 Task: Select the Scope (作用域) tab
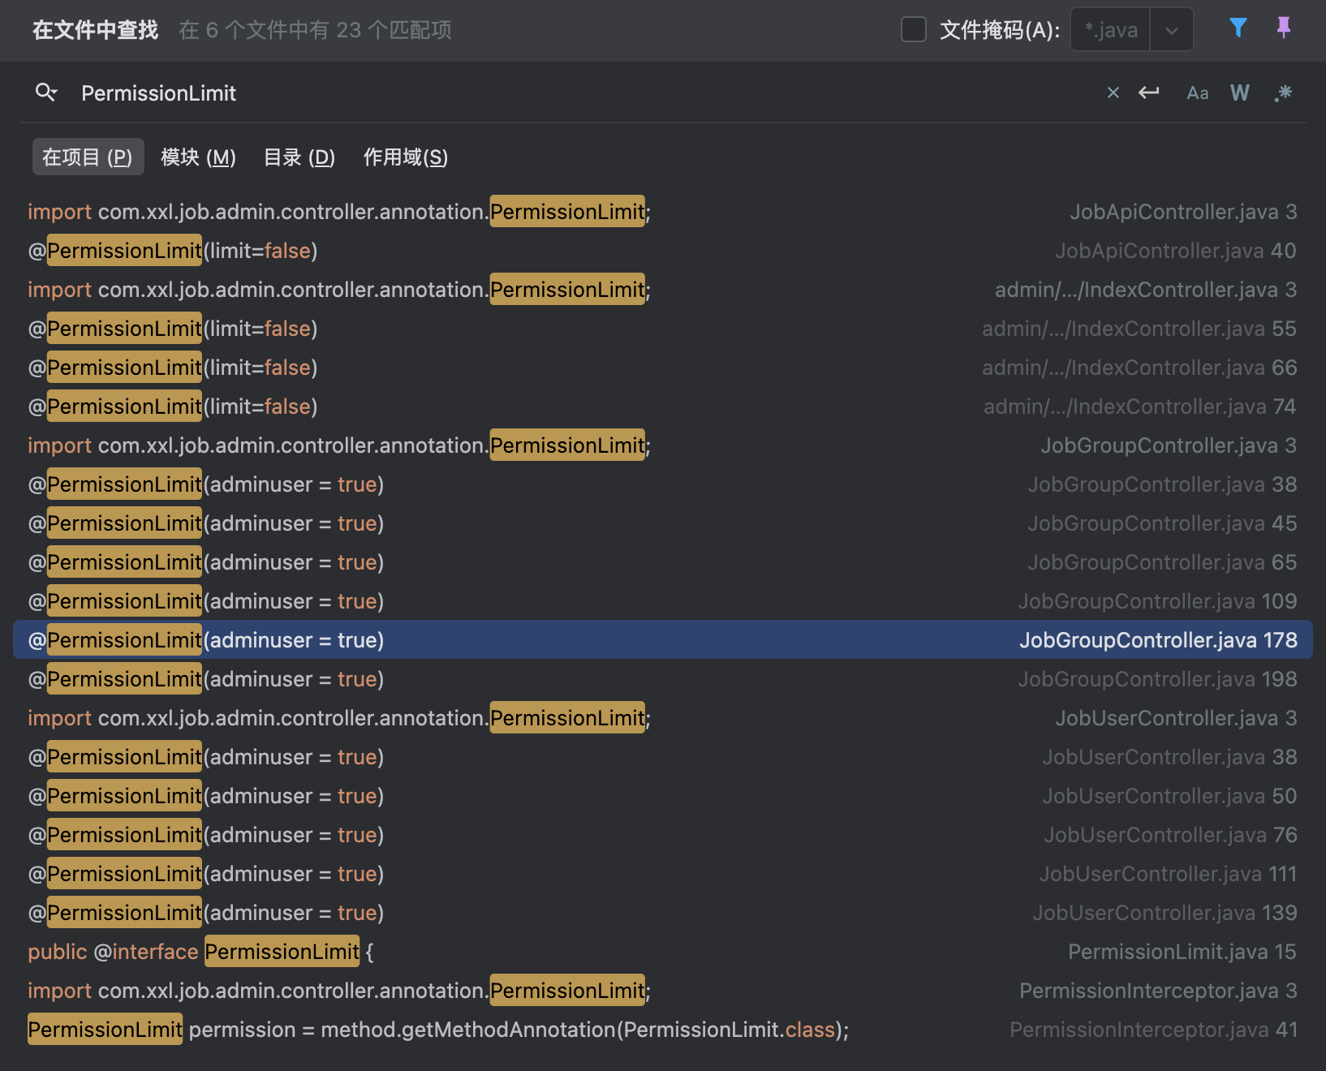pyautogui.click(x=405, y=157)
